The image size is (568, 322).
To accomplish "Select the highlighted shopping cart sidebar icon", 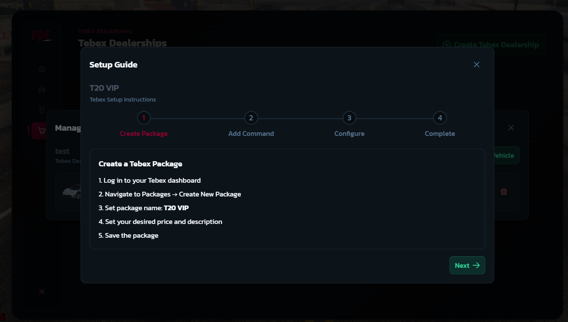I will 41,130.
